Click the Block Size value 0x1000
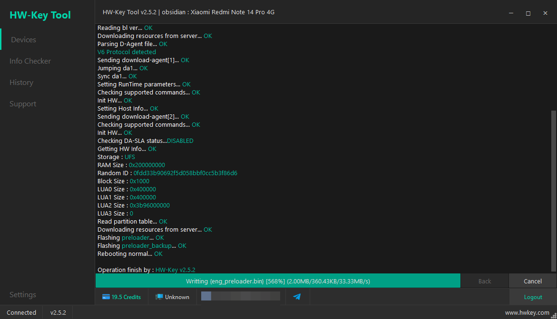The width and height of the screenshot is (557, 319). tap(139, 181)
